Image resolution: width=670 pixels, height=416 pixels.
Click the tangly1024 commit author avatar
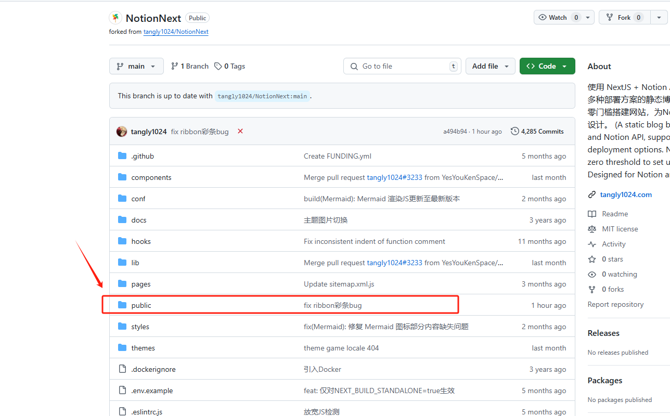click(122, 132)
